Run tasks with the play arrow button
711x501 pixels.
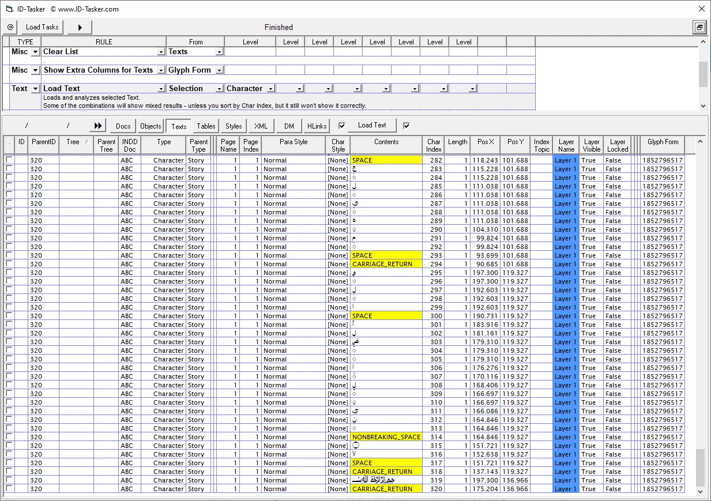point(80,27)
